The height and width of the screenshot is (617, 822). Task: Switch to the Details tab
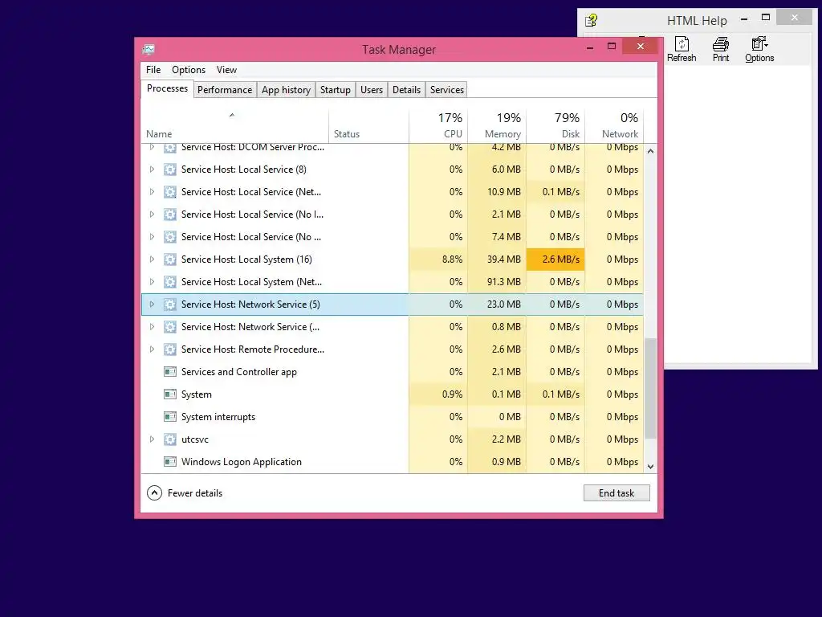[407, 90]
